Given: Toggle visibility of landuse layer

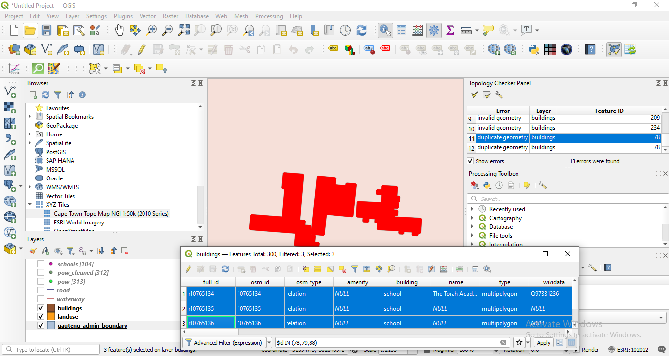Looking at the screenshot, I should coord(41,317).
